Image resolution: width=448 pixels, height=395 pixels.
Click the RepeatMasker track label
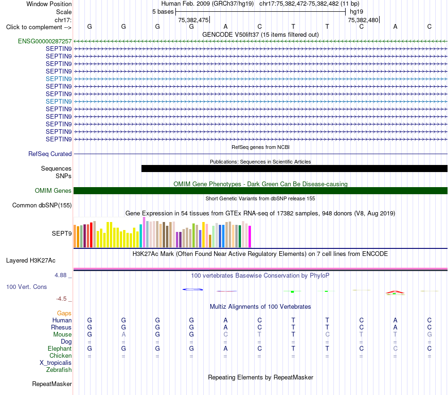(52, 384)
